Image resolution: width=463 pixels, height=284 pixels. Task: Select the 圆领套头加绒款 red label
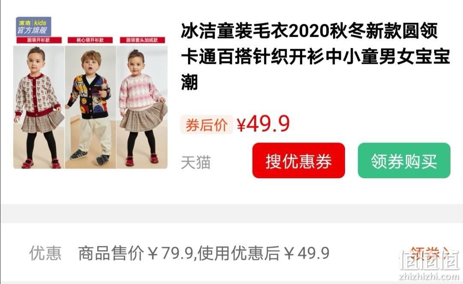(x=142, y=40)
